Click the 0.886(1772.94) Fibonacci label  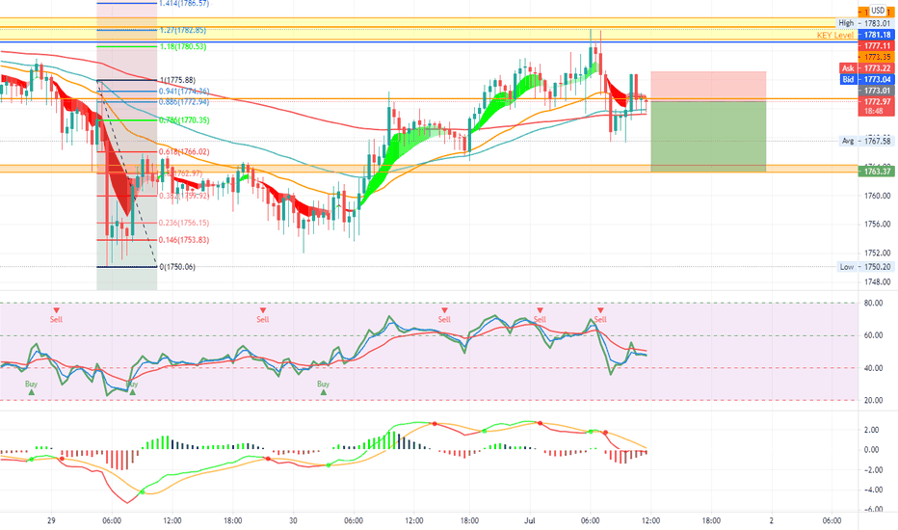(x=184, y=102)
